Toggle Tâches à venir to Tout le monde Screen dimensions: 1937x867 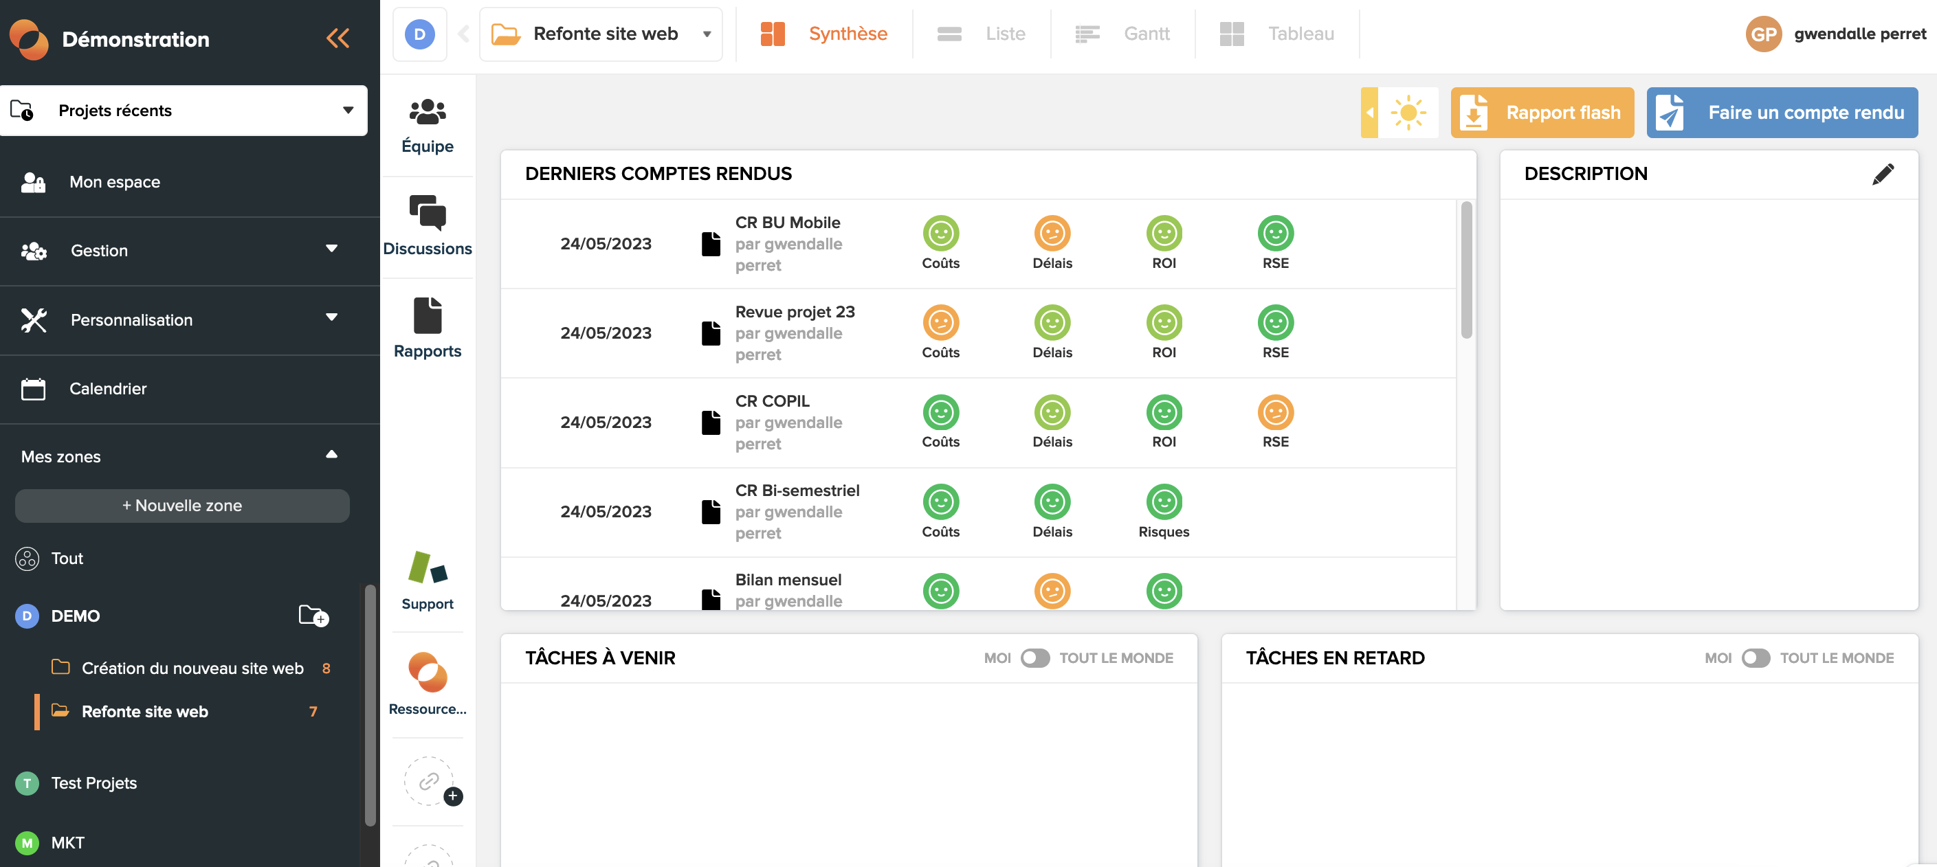(1034, 658)
